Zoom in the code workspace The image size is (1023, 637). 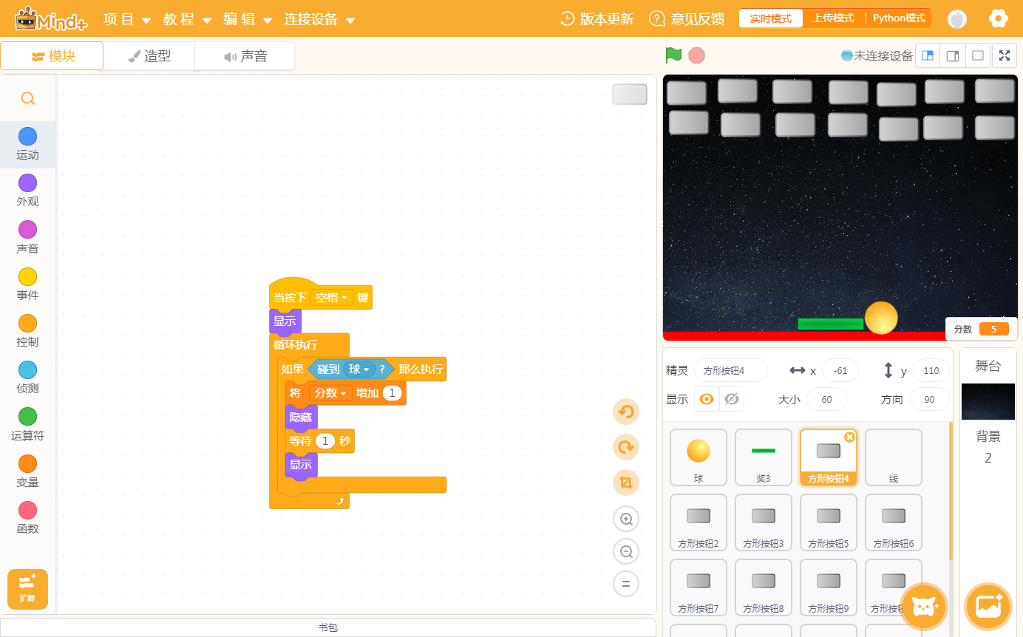(626, 519)
